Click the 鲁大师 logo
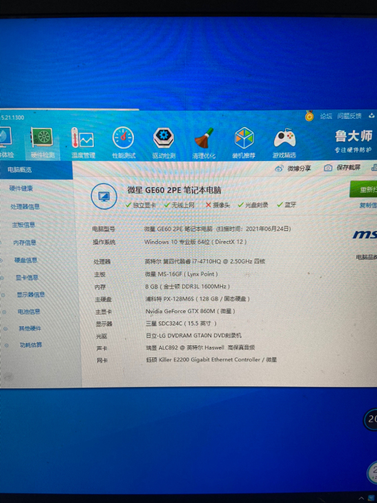The width and height of the screenshot is (377, 503). click(x=354, y=136)
